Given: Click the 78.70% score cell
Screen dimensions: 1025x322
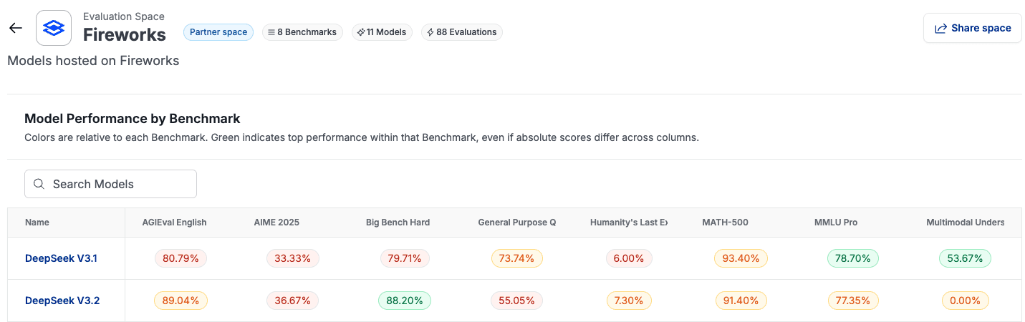Looking at the screenshot, I should coord(852,258).
